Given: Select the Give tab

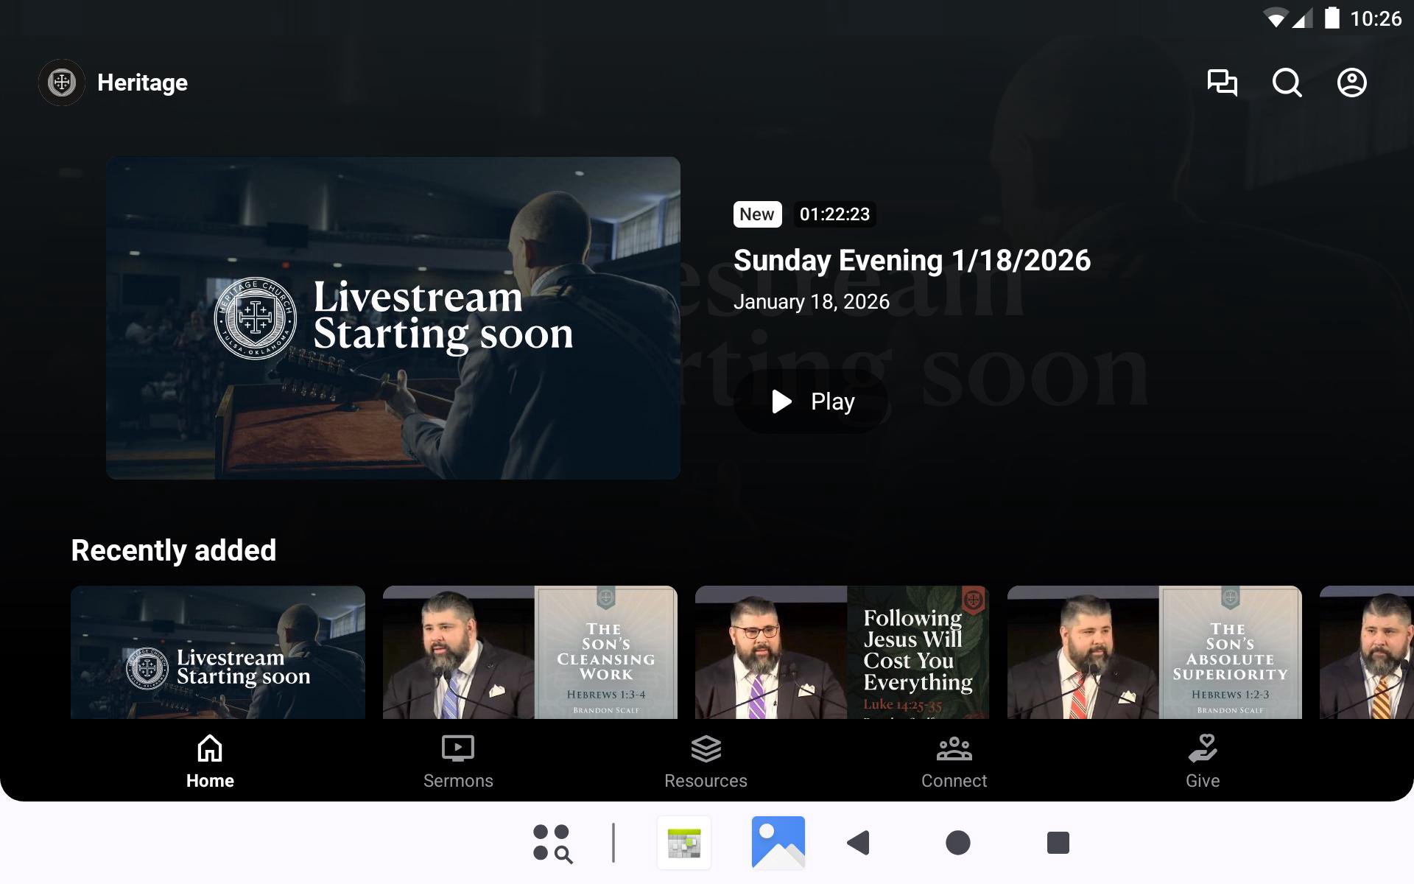Looking at the screenshot, I should click(1202, 762).
